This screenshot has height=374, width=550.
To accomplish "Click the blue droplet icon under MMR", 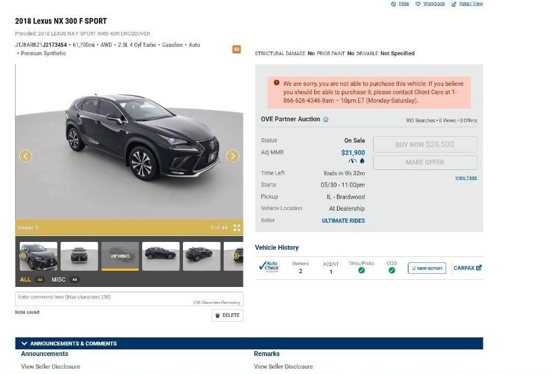I will click(x=362, y=161).
